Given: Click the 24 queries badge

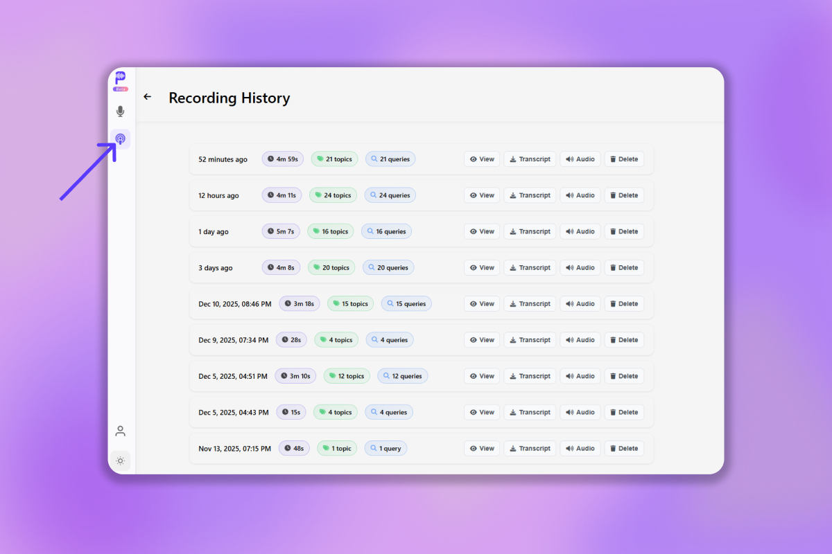Looking at the screenshot, I should coord(390,195).
